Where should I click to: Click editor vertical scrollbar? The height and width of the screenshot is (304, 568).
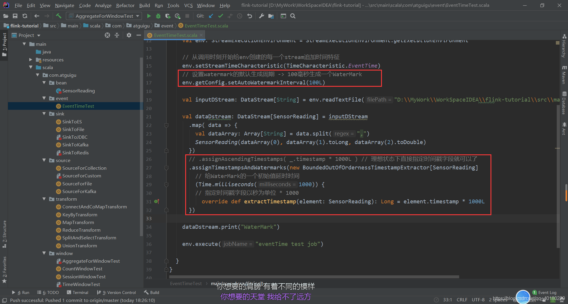click(x=558, y=176)
